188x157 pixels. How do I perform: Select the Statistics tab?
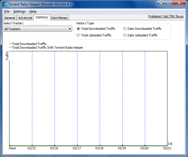pyautogui.click(x=42, y=17)
